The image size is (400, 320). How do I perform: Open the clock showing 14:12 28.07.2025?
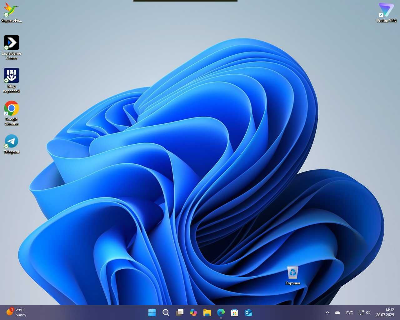385,312
